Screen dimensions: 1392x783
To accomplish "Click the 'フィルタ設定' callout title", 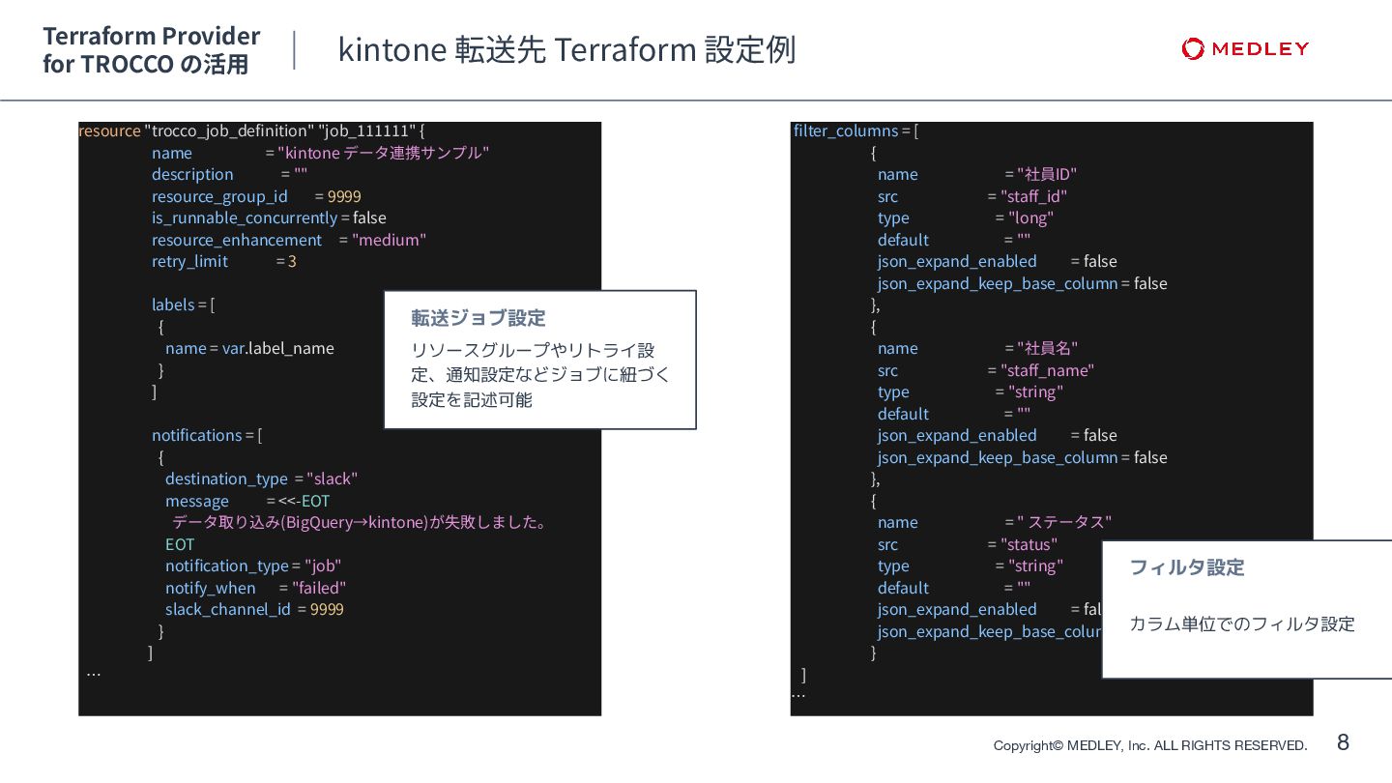I will 1187,567.
